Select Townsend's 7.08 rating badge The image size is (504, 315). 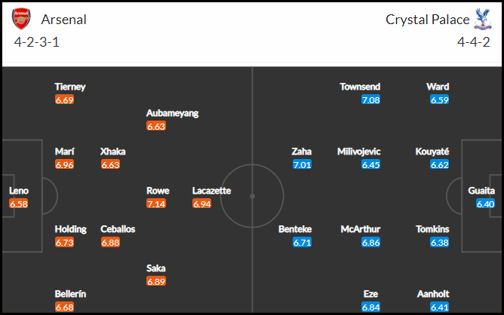pos(370,99)
